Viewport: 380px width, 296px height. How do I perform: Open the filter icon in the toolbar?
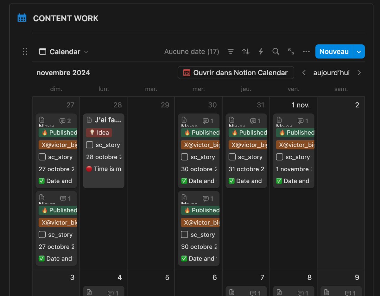click(x=231, y=52)
